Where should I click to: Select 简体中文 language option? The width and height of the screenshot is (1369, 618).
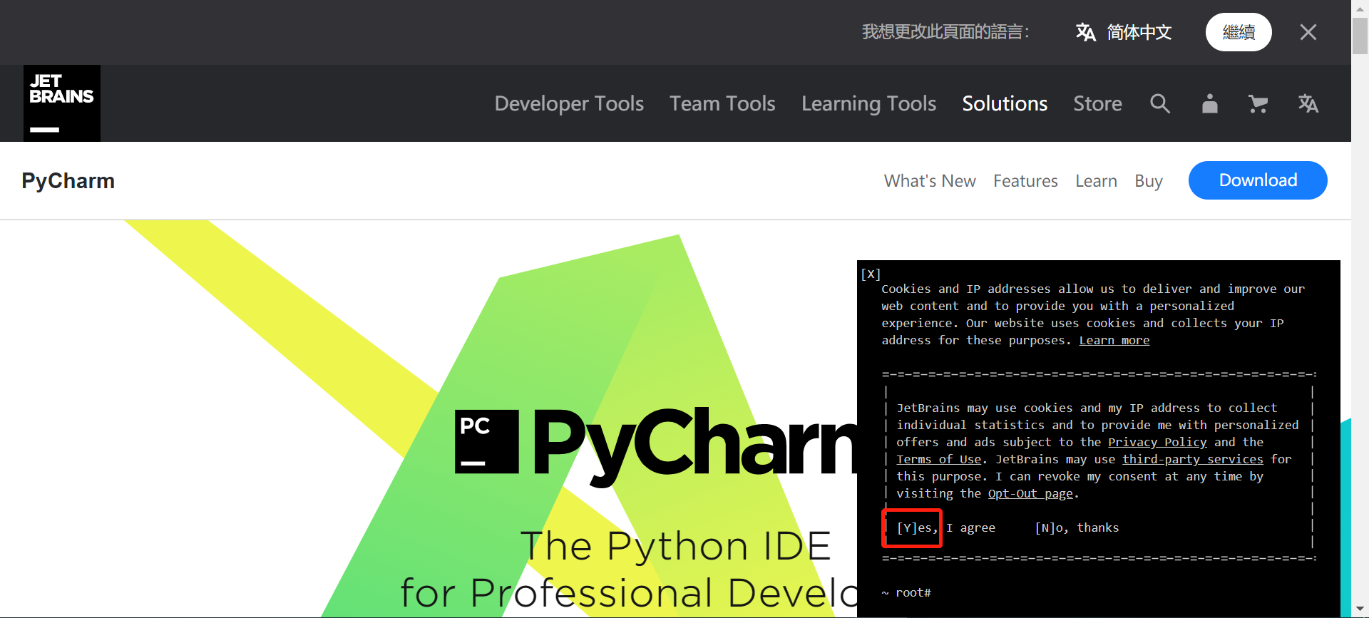click(x=1139, y=32)
